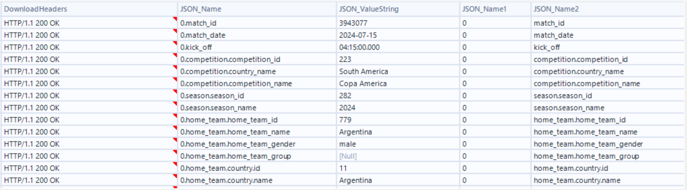Select the JSON_Name1 column header
Screen dimensions: 687x190
(484, 9)
